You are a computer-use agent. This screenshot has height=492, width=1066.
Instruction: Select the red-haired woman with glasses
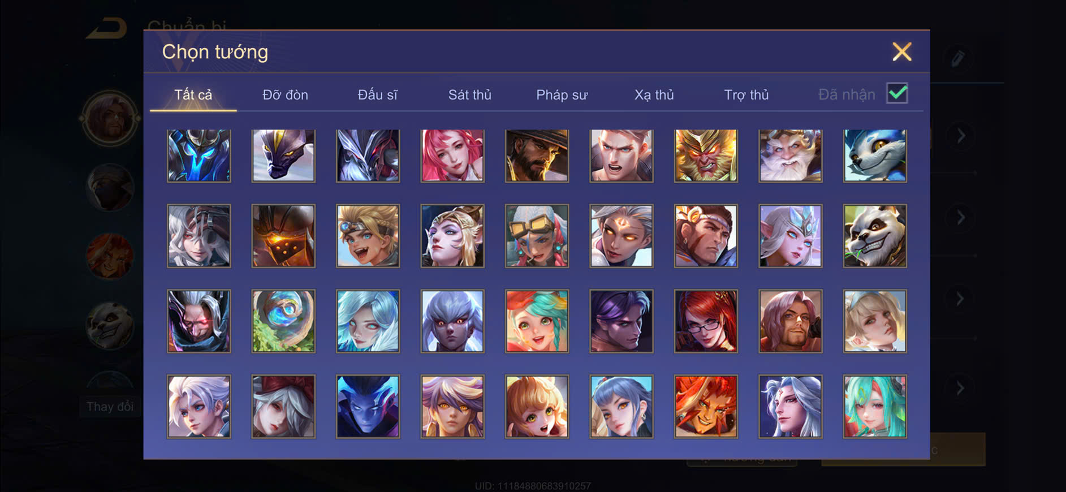coord(706,321)
